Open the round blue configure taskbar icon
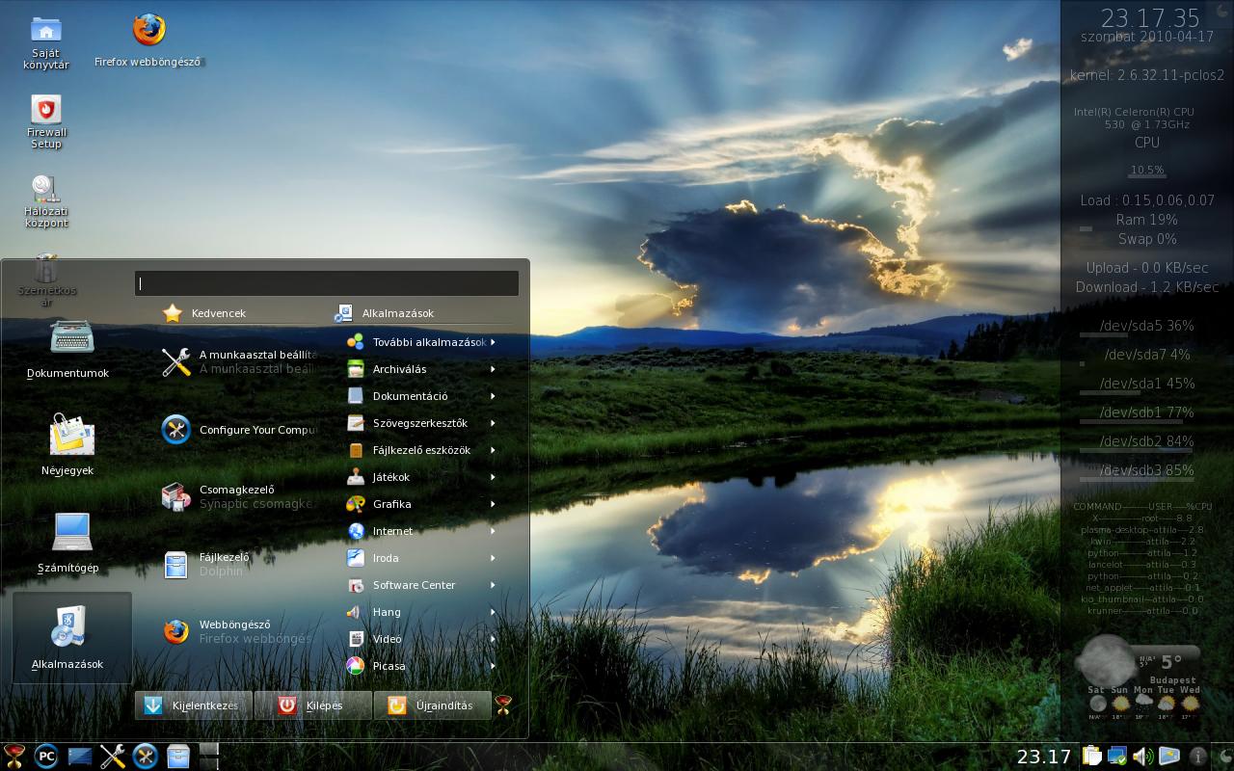 pyautogui.click(x=146, y=757)
